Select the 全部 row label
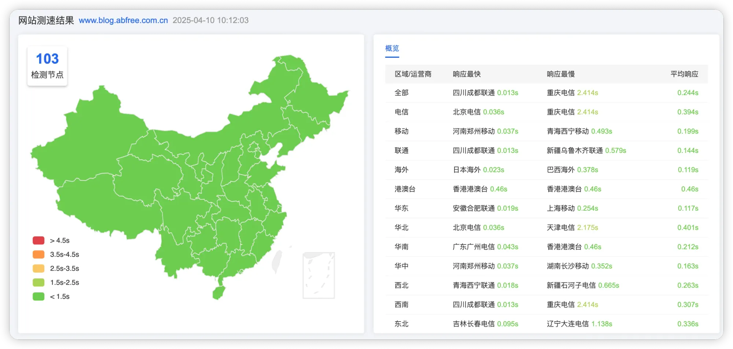Screen dimensions: 733x349 401,93
